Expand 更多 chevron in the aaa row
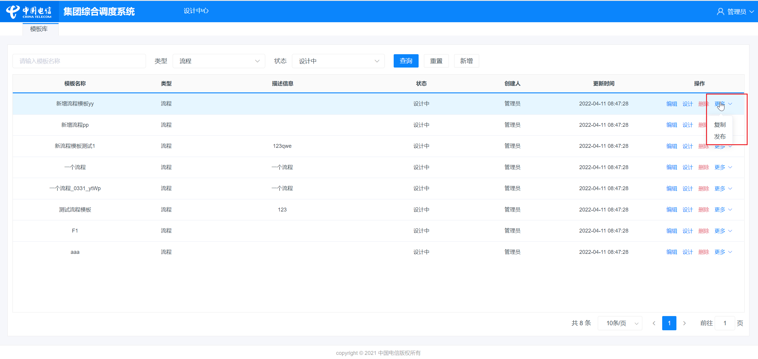Viewport: 758px width, 359px height. point(730,252)
